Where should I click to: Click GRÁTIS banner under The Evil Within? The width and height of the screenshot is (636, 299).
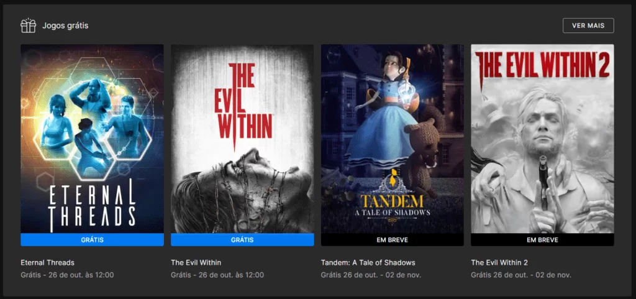[242, 240]
